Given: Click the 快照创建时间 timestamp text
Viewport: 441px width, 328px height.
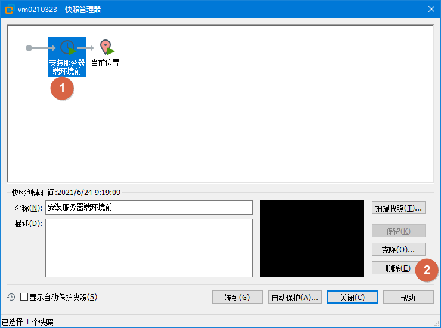Looking at the screenshot, I should point(66,192).
